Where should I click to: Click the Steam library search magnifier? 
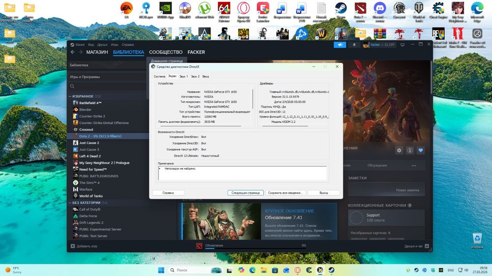(72, 86)
